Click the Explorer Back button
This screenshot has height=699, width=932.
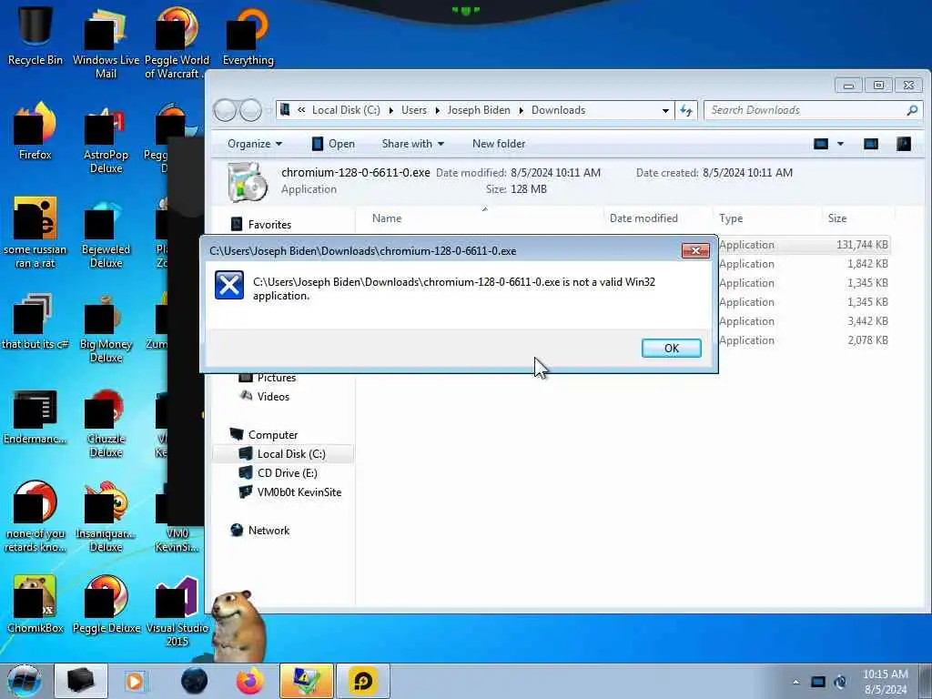[226, 110]
